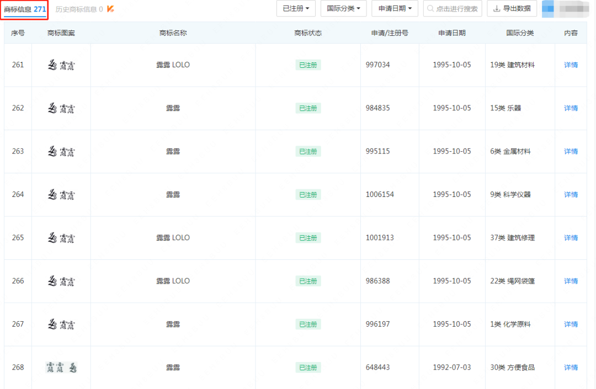Click the download icon in 导出数据 button

[497, 8]
